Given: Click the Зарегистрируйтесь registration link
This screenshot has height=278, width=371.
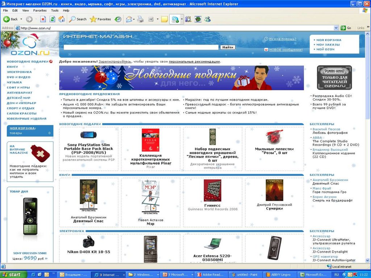Looking at the screenshot, I should tap(115, 62).
